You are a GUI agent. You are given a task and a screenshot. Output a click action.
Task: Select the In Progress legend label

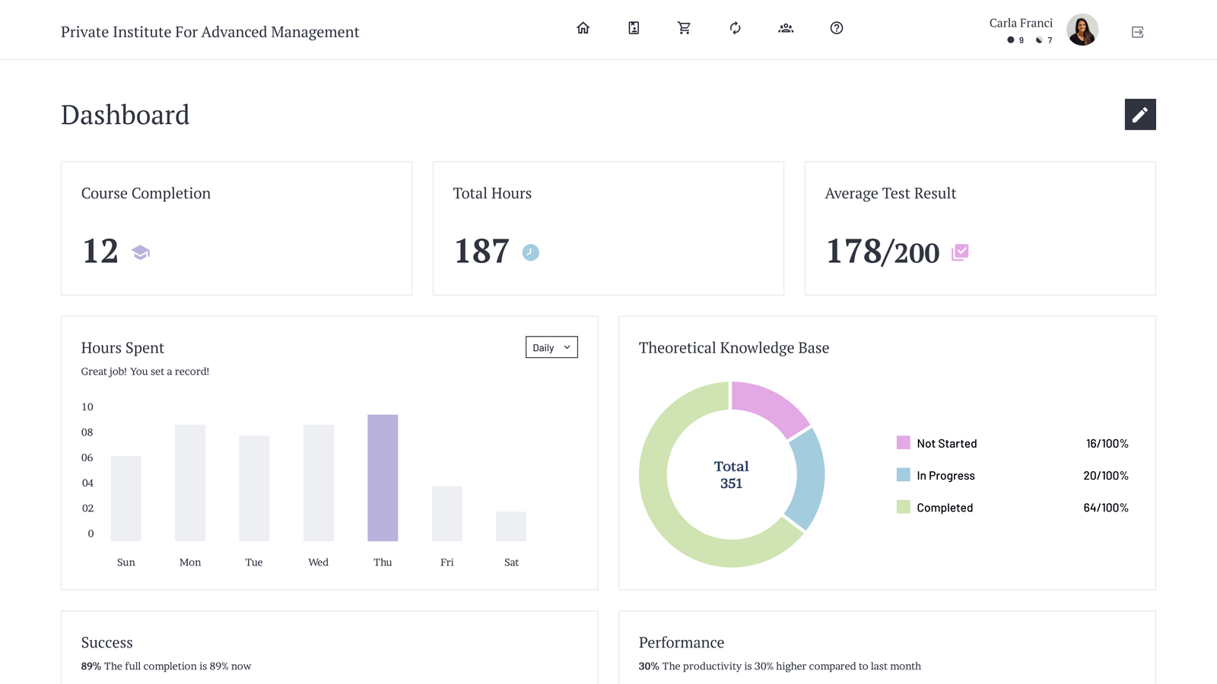click(945, 476)
